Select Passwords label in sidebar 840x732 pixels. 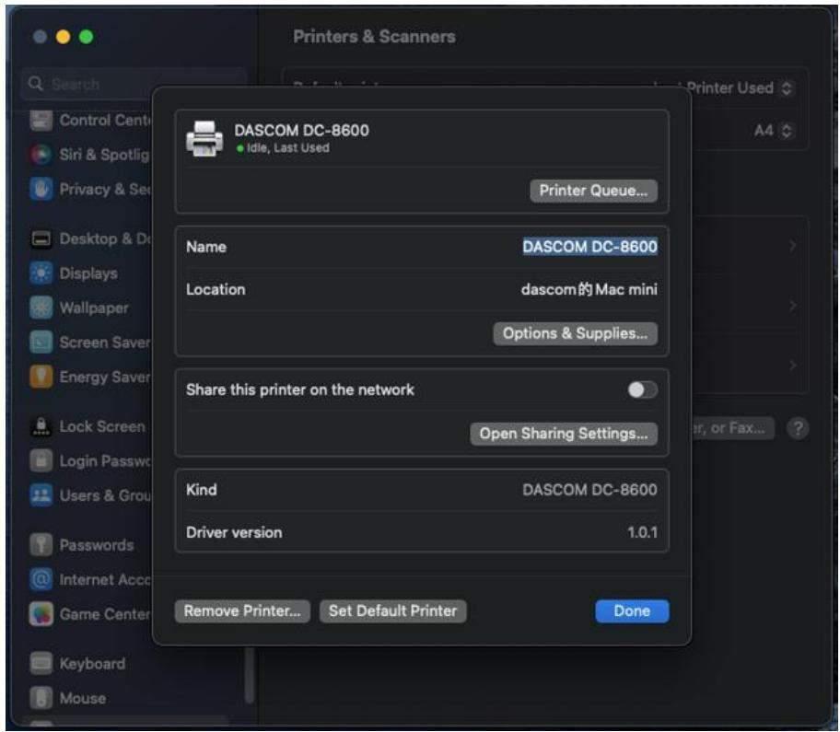(97, 545)
